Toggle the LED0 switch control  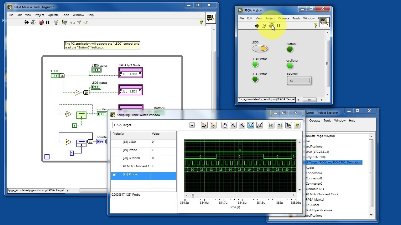pyautogui.click(x=260, y=48)
